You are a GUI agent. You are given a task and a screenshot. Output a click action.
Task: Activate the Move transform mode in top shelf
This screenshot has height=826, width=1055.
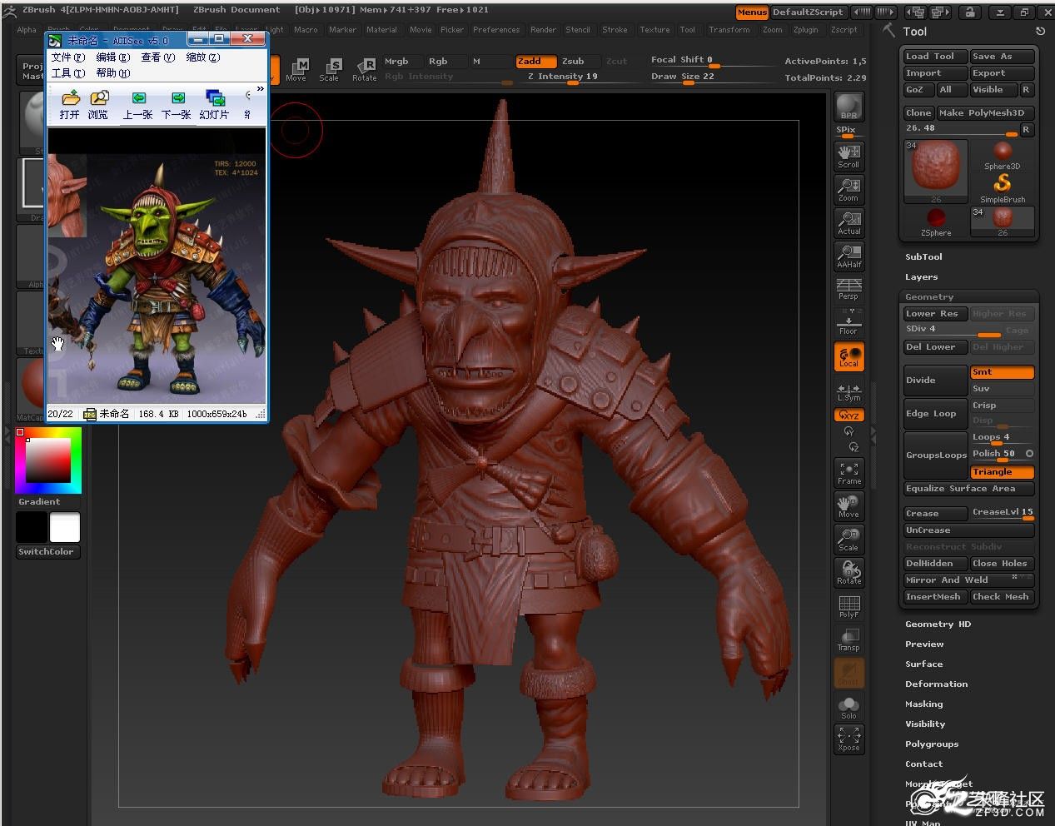click(296, 69)
